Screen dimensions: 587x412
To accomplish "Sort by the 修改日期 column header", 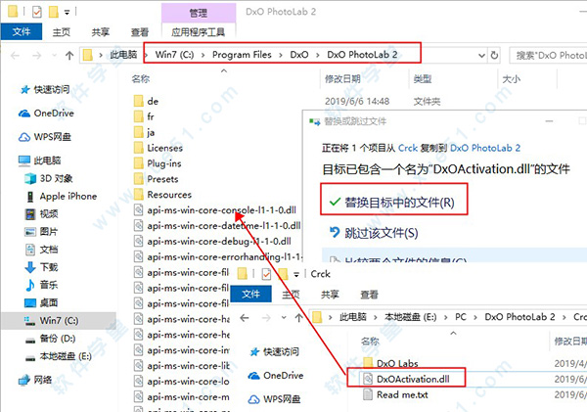I will 342,78.
